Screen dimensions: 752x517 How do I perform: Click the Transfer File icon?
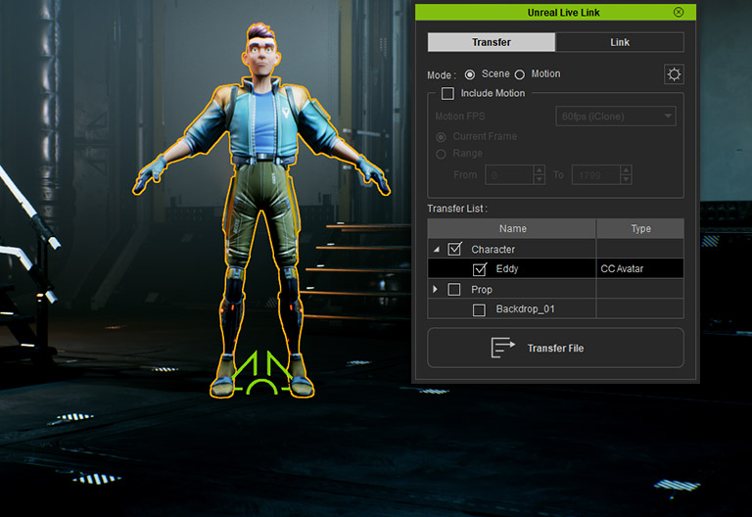click(x=502, y=348)
